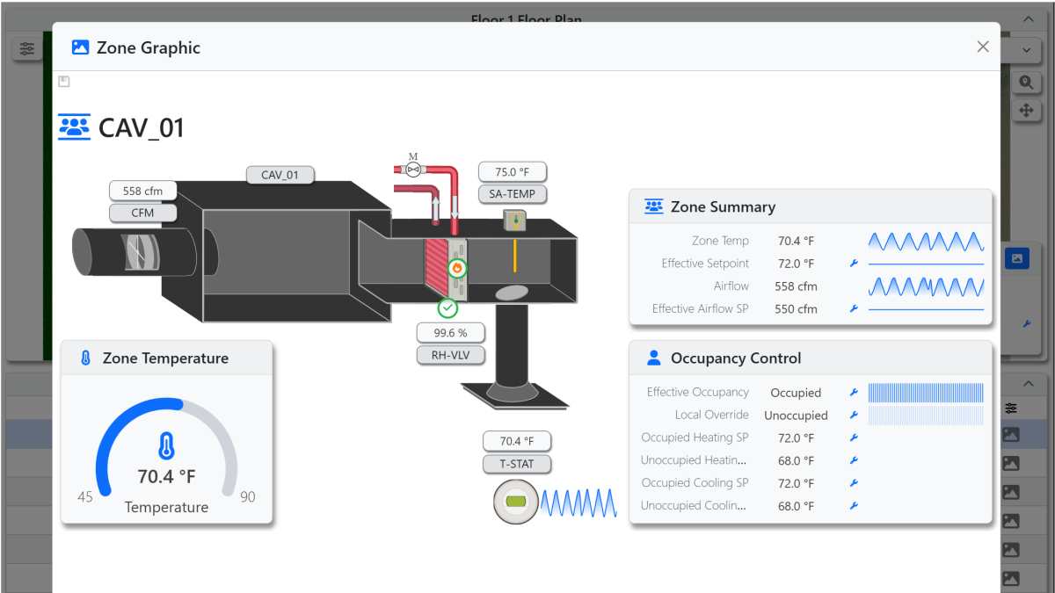Click the green checkmark status icon
This screenshot has width=1055, height=593.
tap(448, 307)
